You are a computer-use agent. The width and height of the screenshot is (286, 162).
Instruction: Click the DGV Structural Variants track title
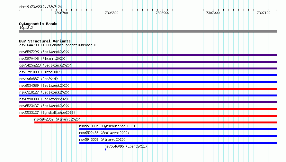pos(45,41)
